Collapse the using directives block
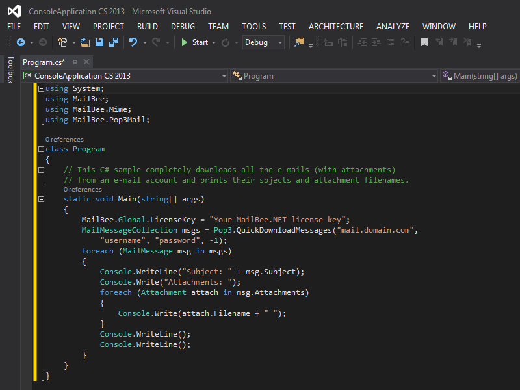 click(x=42, y=88)
